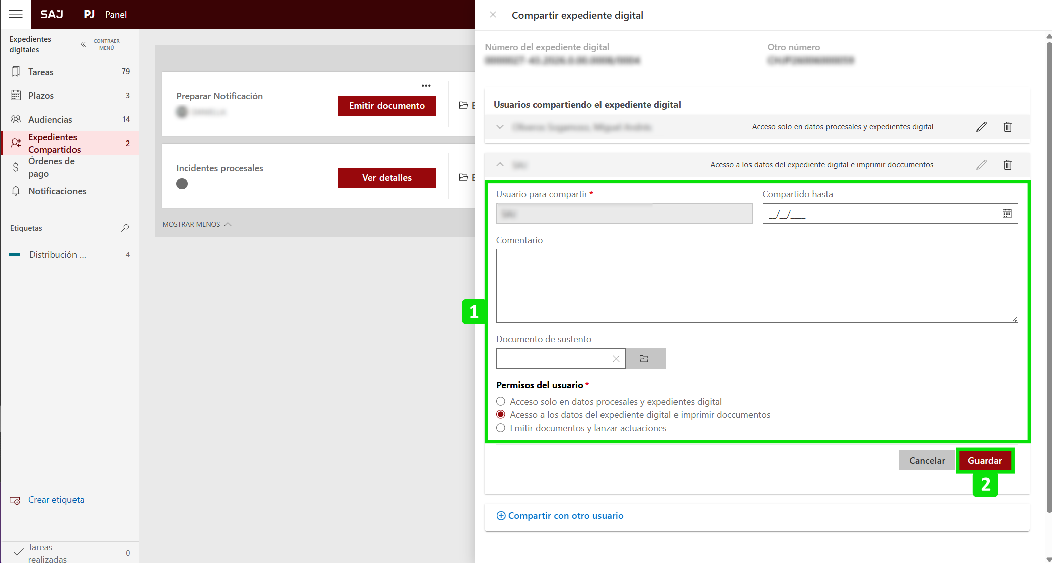Select Acesso a los datos e imprimir option
Screen dimensions: 1052x563
[x=501, y=415]
